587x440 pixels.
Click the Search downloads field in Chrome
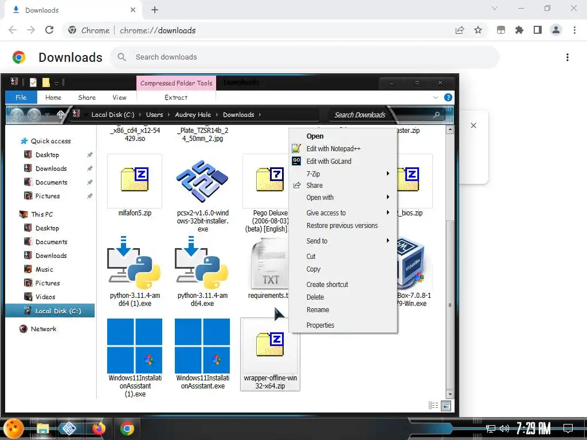304,57
